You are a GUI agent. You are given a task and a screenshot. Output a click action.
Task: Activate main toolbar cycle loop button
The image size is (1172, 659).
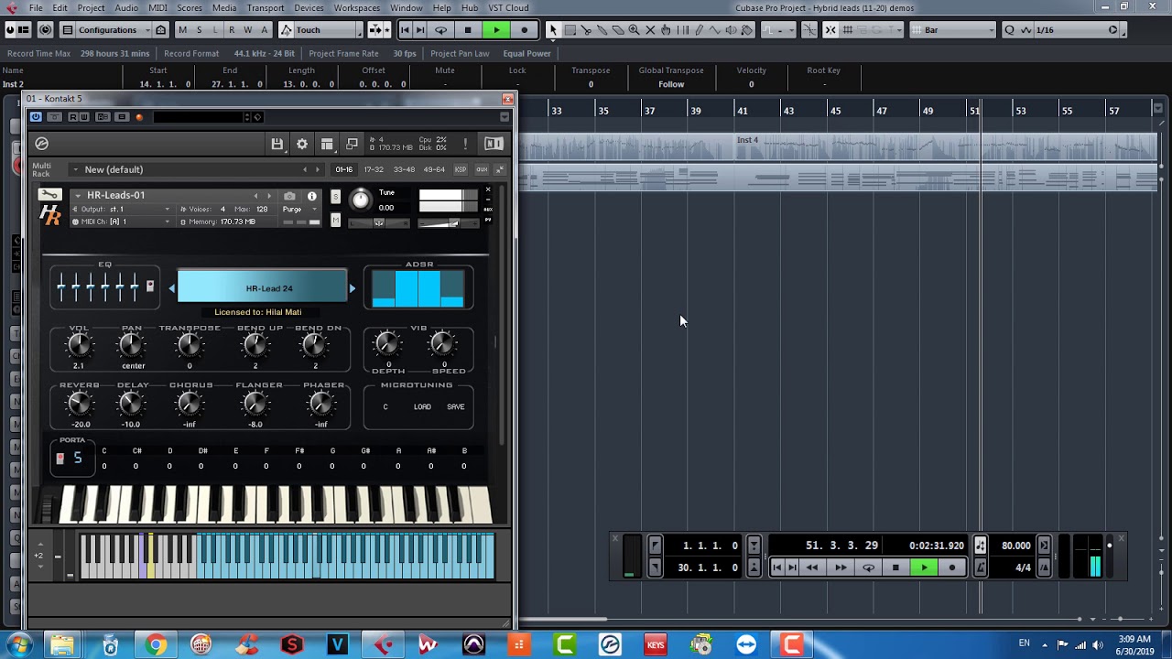440,30
